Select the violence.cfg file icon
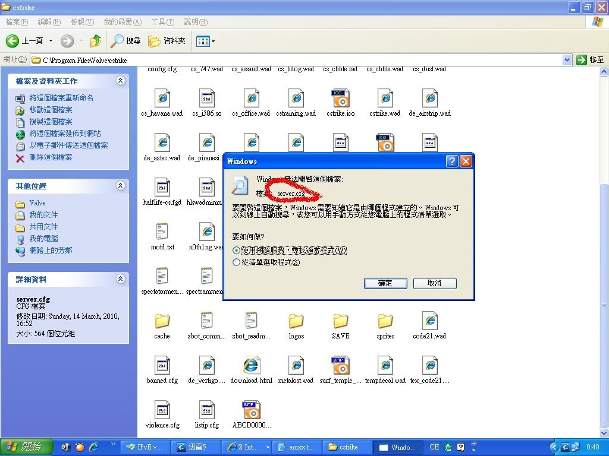Screen dimensions: 609x456 pos(162,410)
